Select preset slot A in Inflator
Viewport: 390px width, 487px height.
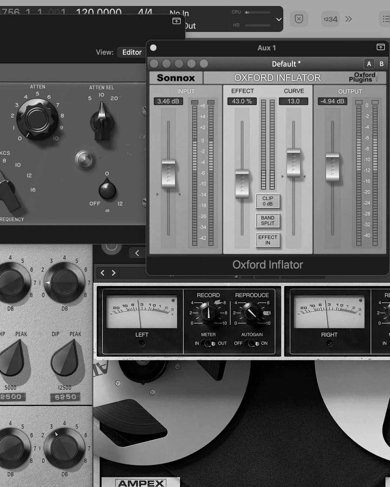click(369, 64)
